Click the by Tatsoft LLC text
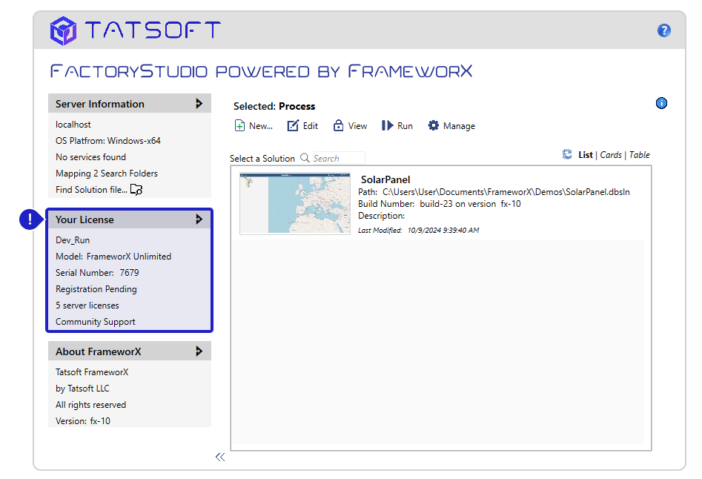This screenshot has width=702, height=479. (82, 389)
